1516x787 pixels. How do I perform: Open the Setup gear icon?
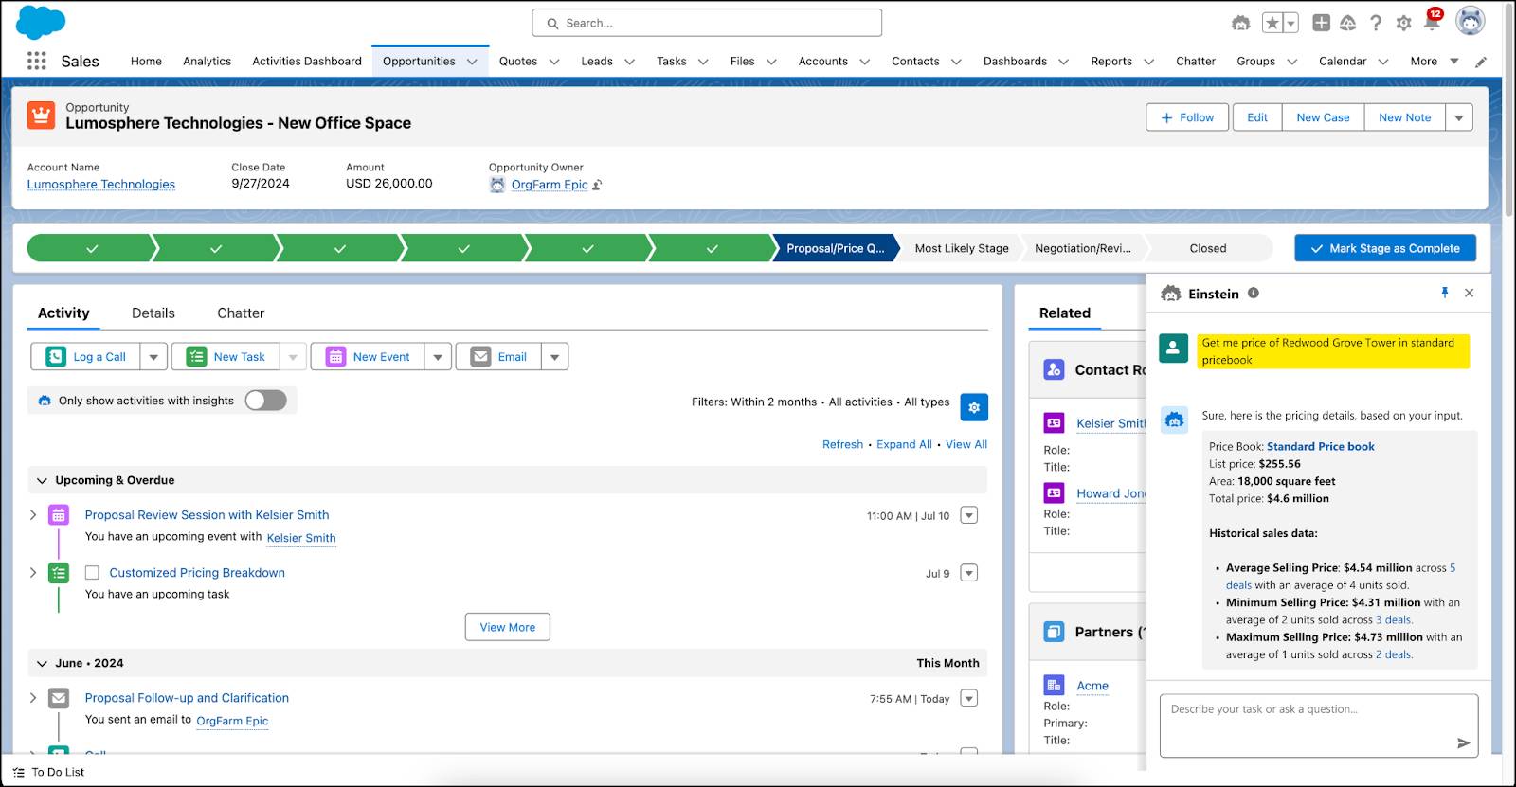(x=1404, y=23)
